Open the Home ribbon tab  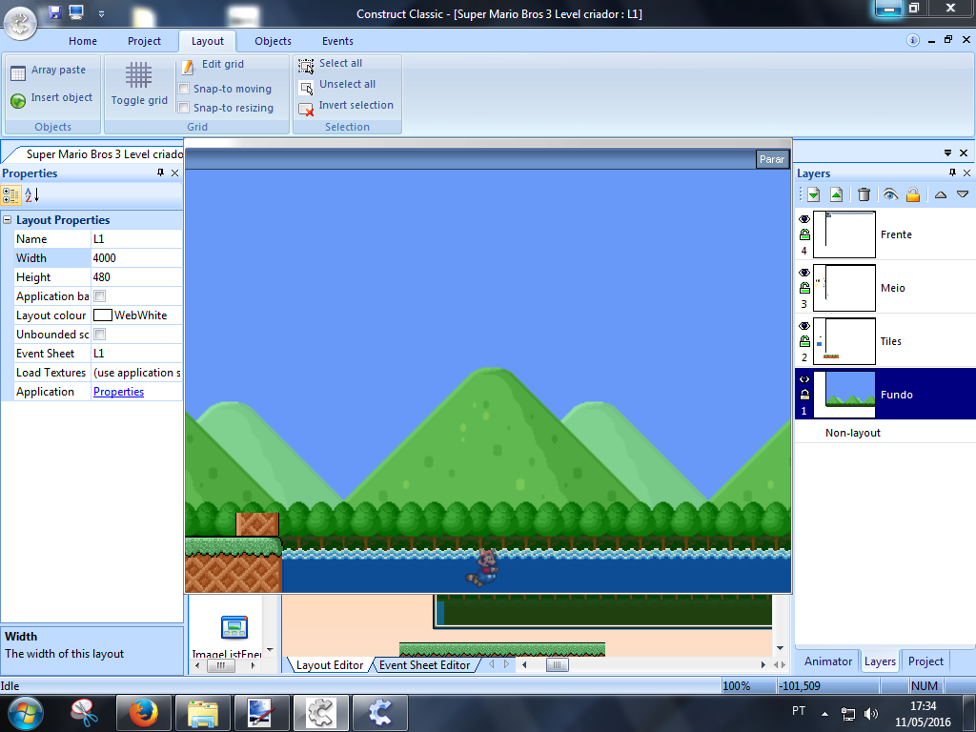(x=83, y=41)
